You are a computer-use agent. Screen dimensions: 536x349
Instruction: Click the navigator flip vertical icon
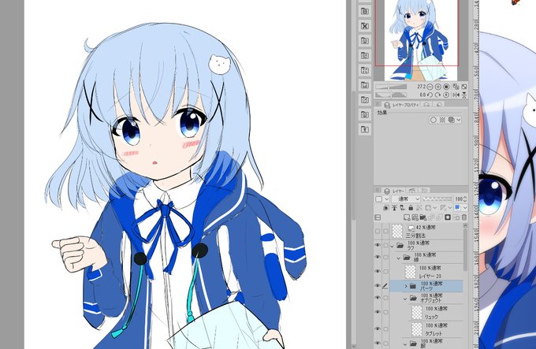coord(463,95)
